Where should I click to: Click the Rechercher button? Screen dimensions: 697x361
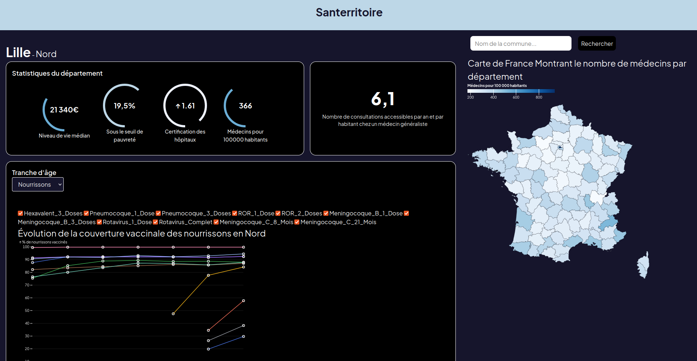tap(597, 43)
